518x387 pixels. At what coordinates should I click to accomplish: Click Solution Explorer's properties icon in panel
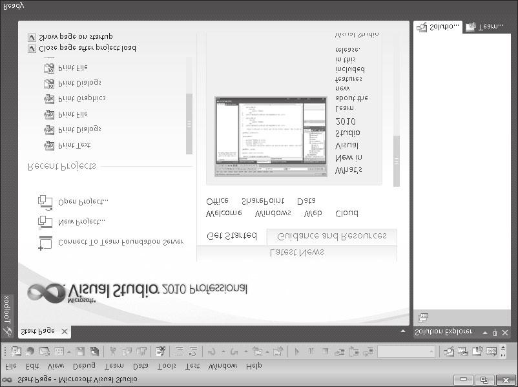(423, 318)
